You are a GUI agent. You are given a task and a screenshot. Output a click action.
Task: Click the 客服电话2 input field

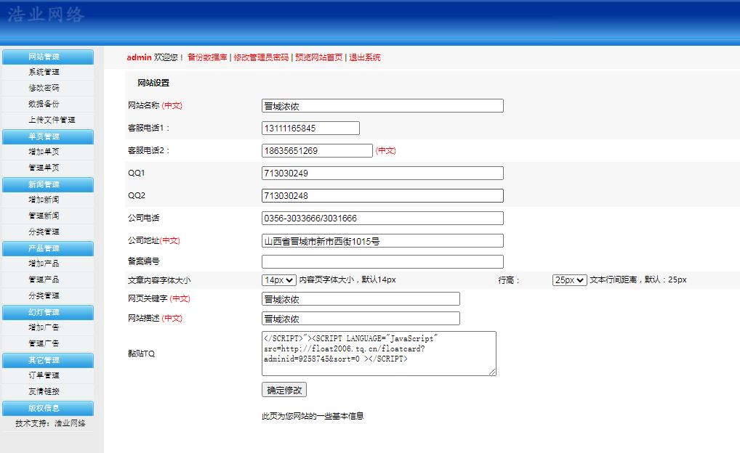pyautogui.click(x=317, y=151)
